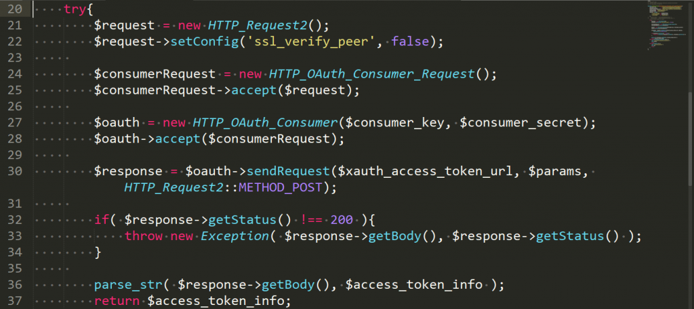Click the HTTP_Request2() constructor on line 21
Screen dimensions: 694x309
[268, 26]
